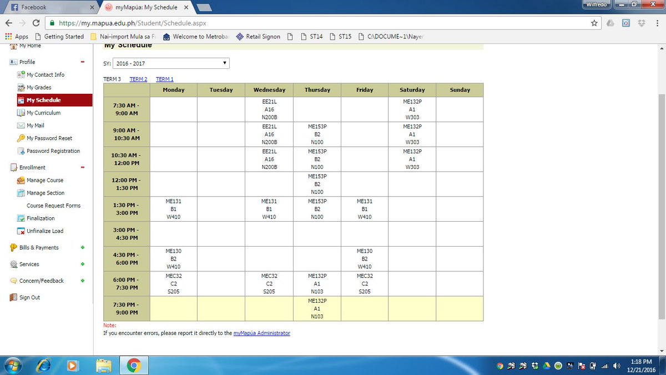This screenshot has height=375, width=666.
Task: Click the Bills & Payments icon
Action: [13, 248]
